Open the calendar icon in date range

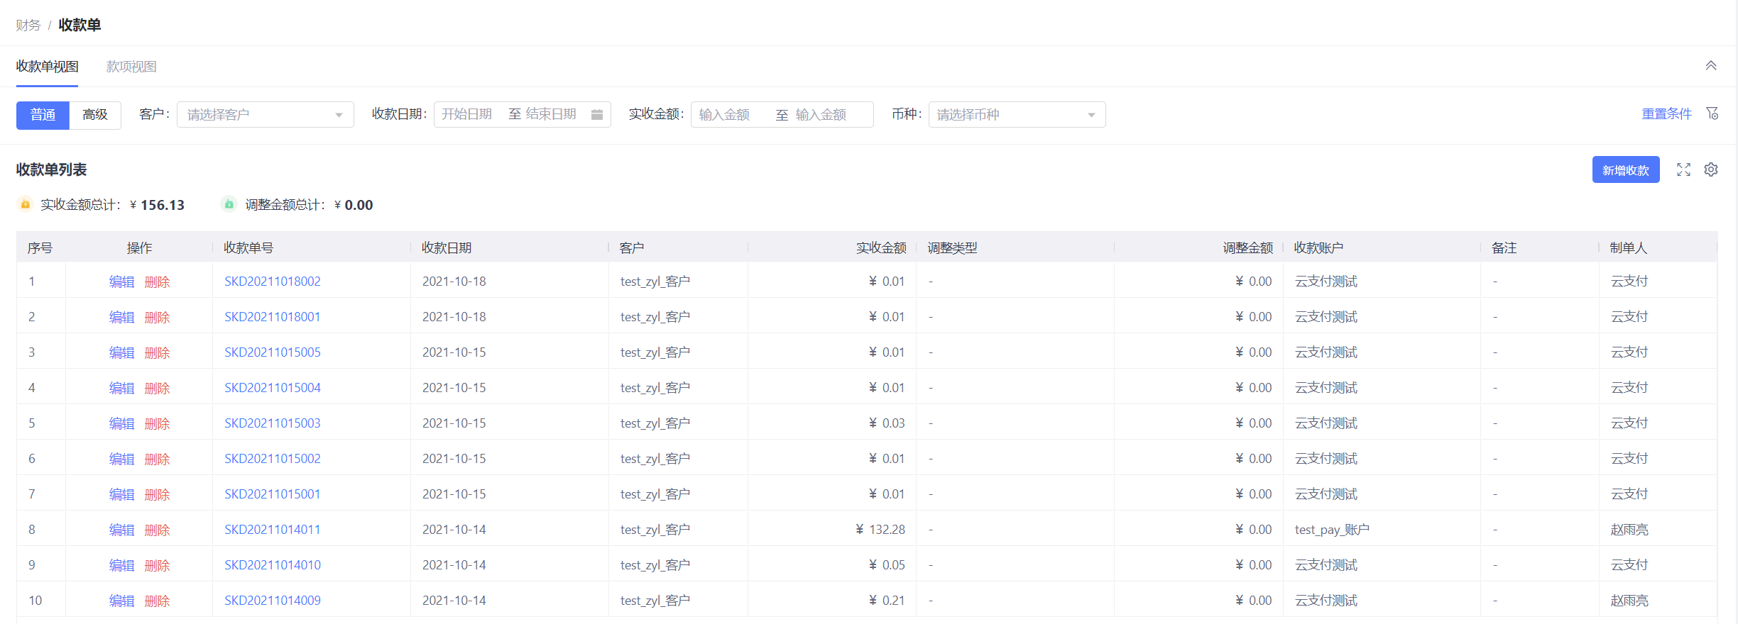coord(597,114)
